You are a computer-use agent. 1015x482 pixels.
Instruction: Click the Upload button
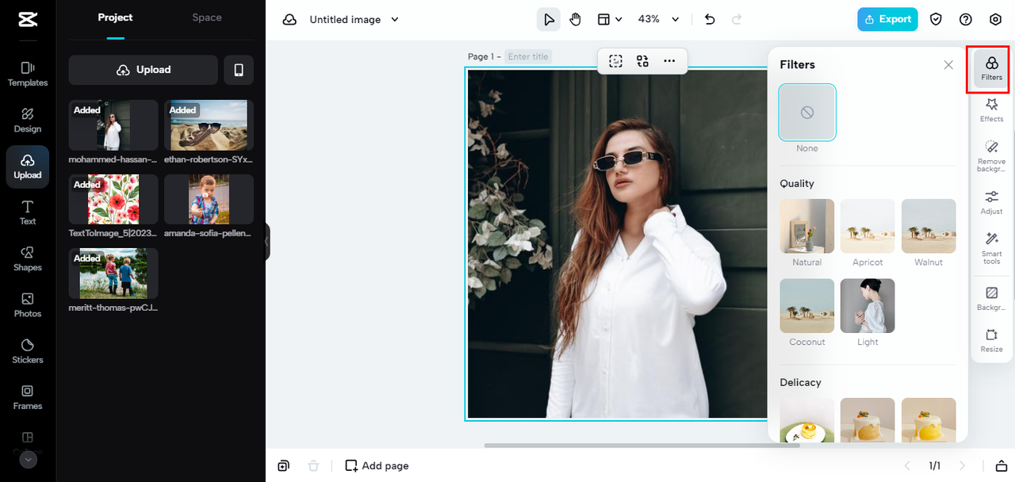pyautogui.click(x=143, y=70)
